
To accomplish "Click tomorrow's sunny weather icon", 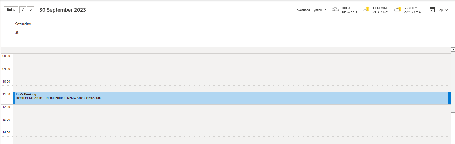I will 367,9.
